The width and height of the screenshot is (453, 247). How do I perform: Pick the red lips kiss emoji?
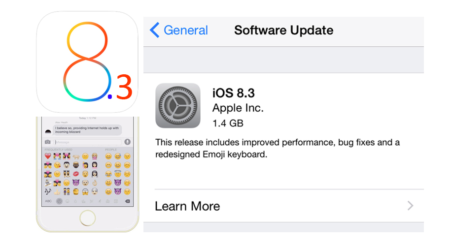coord(76,174)
